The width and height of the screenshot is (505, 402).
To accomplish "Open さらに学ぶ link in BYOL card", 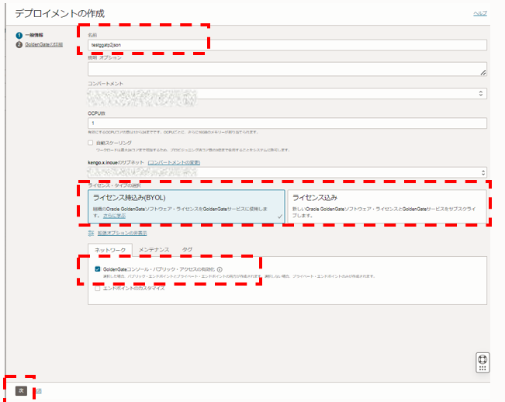I will pos(114,216).
